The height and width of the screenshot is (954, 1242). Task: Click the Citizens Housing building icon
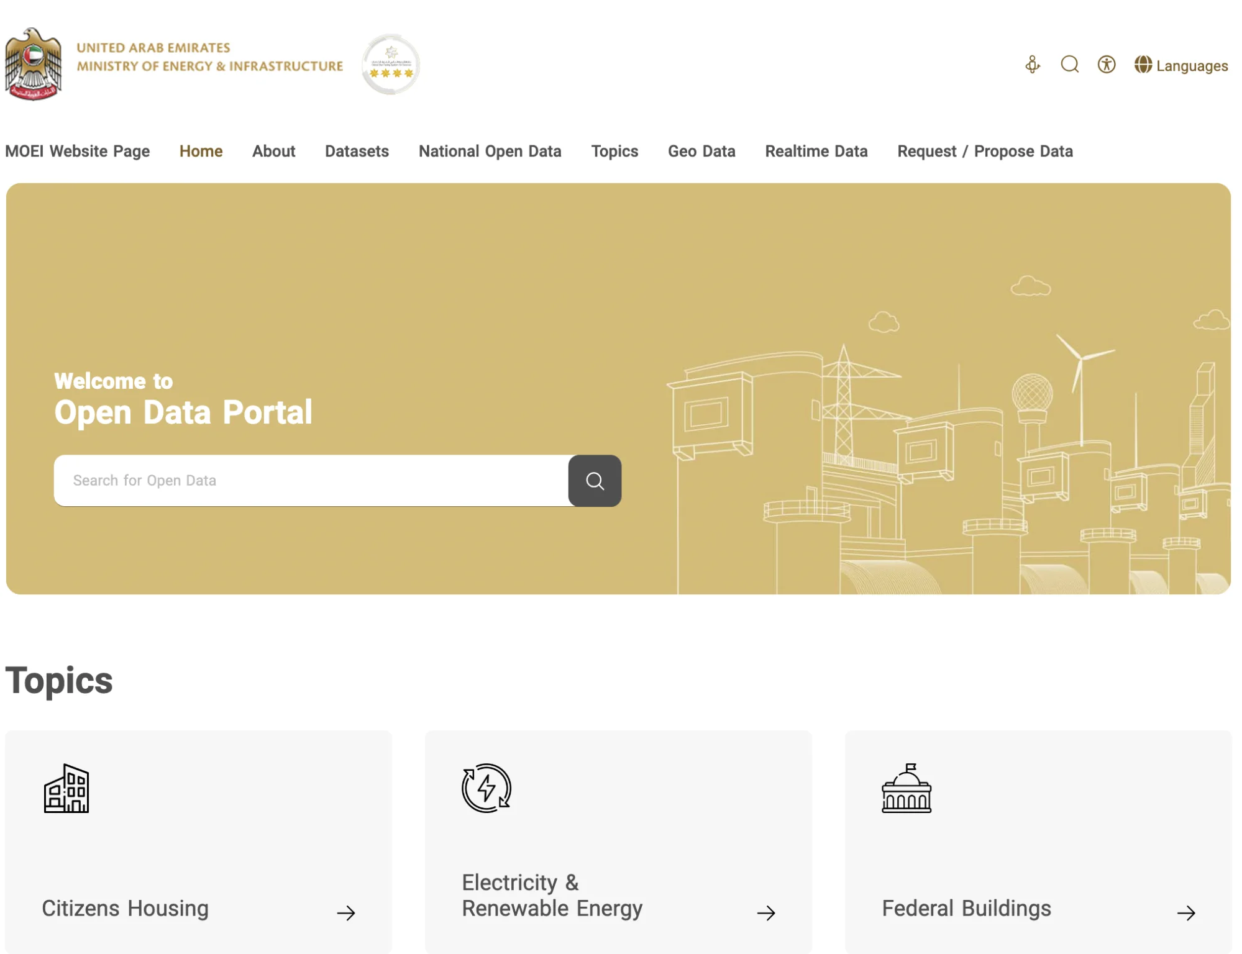coord(66,788)
